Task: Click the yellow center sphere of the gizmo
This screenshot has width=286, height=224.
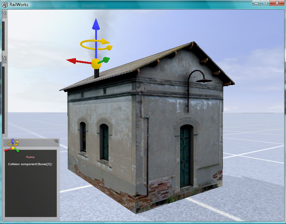Action: pyautogui.click(x=96, y=64)
